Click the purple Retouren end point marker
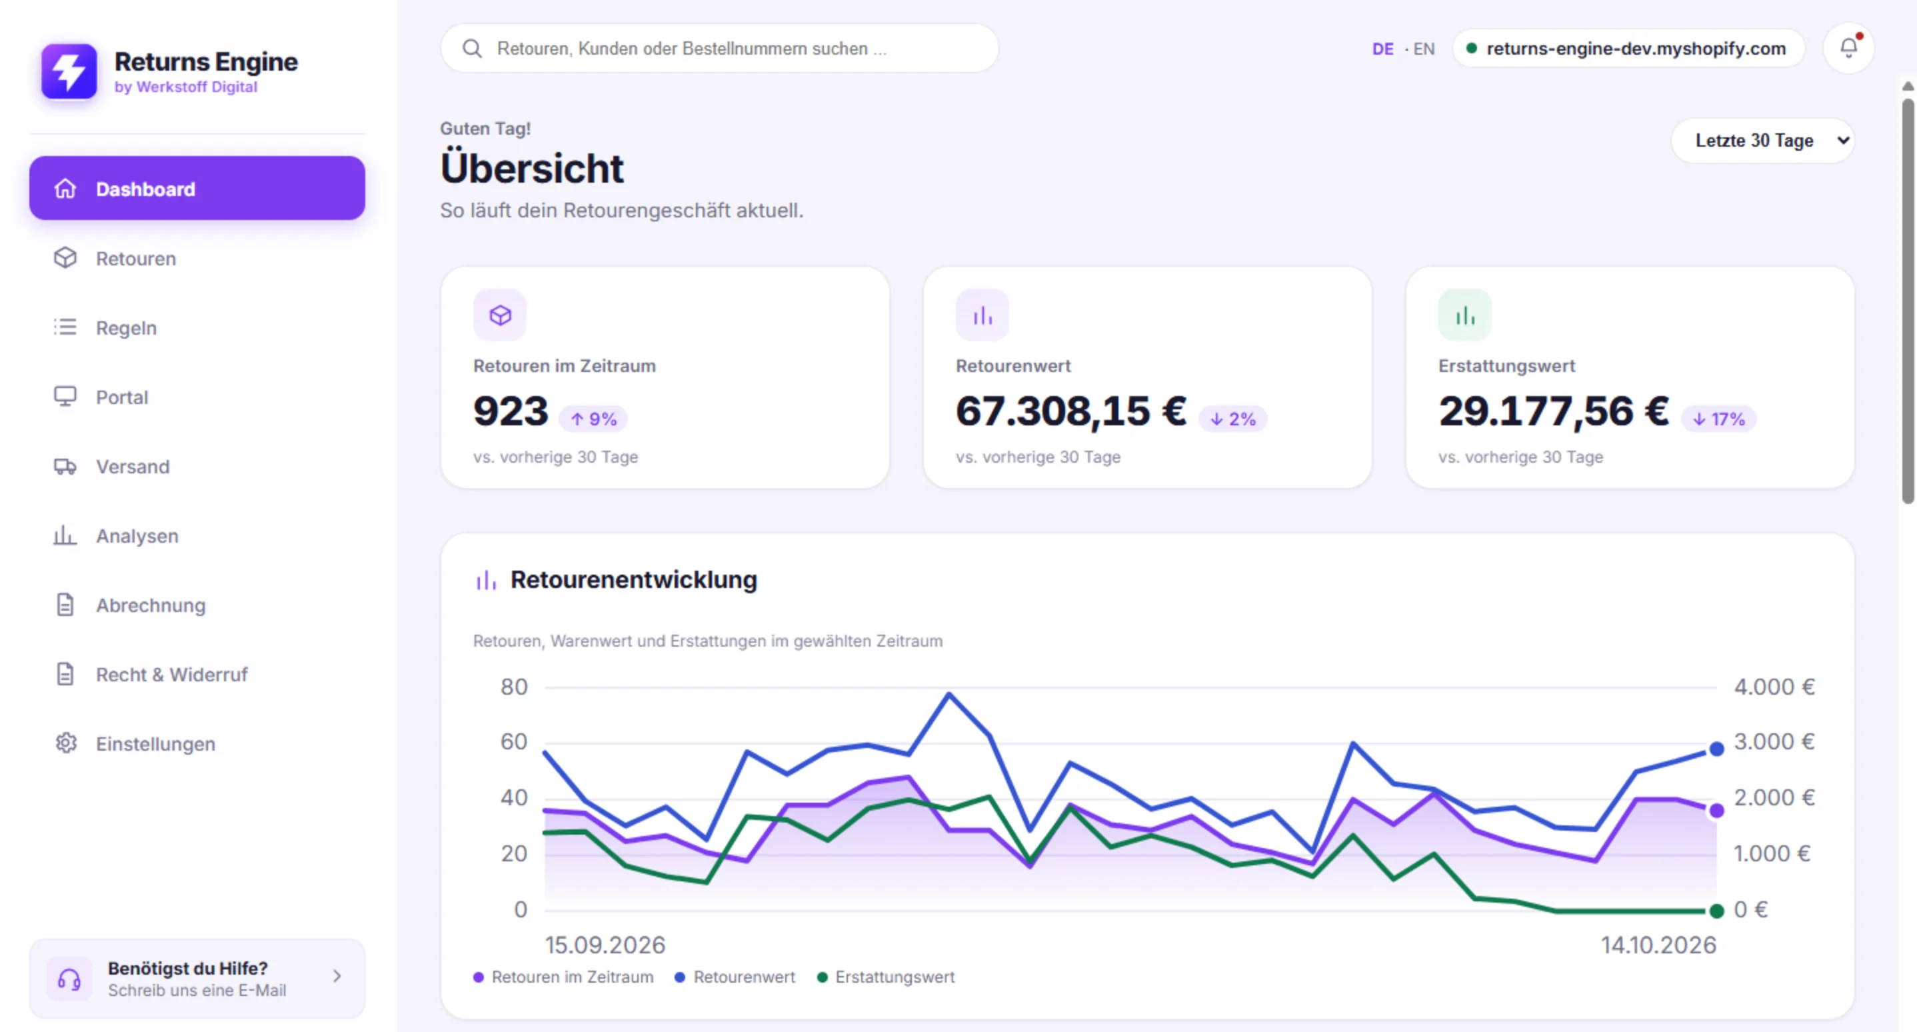 pyautogui.click(x=1716, y=810)
